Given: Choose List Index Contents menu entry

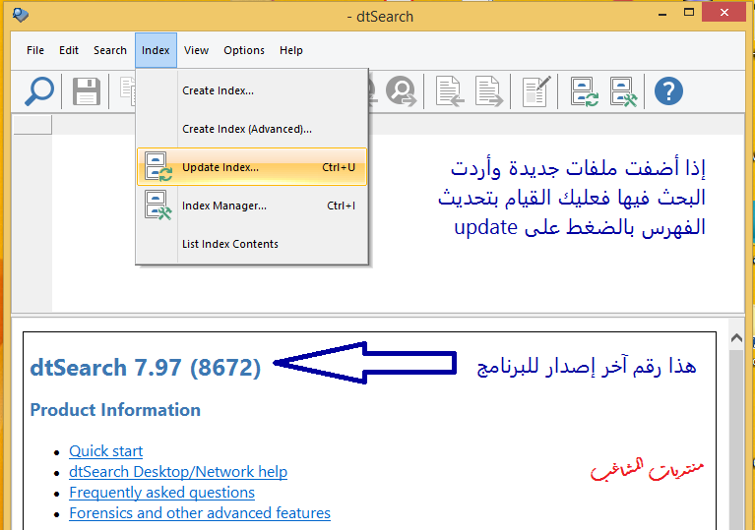Looking at the screenshot, I should click(x=230, y=244).
